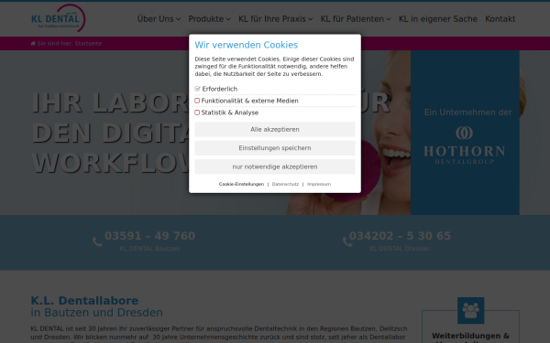Image resolution: width=550 pixels, height=343 pixels.
Task: Expand the Über Uns menu chevron
Action: pos(178,19)
